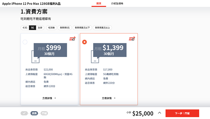The height and width of the screenshot is (119, 210).
Task: Expand the subtotal details chevron
Action: click(159, 113)
